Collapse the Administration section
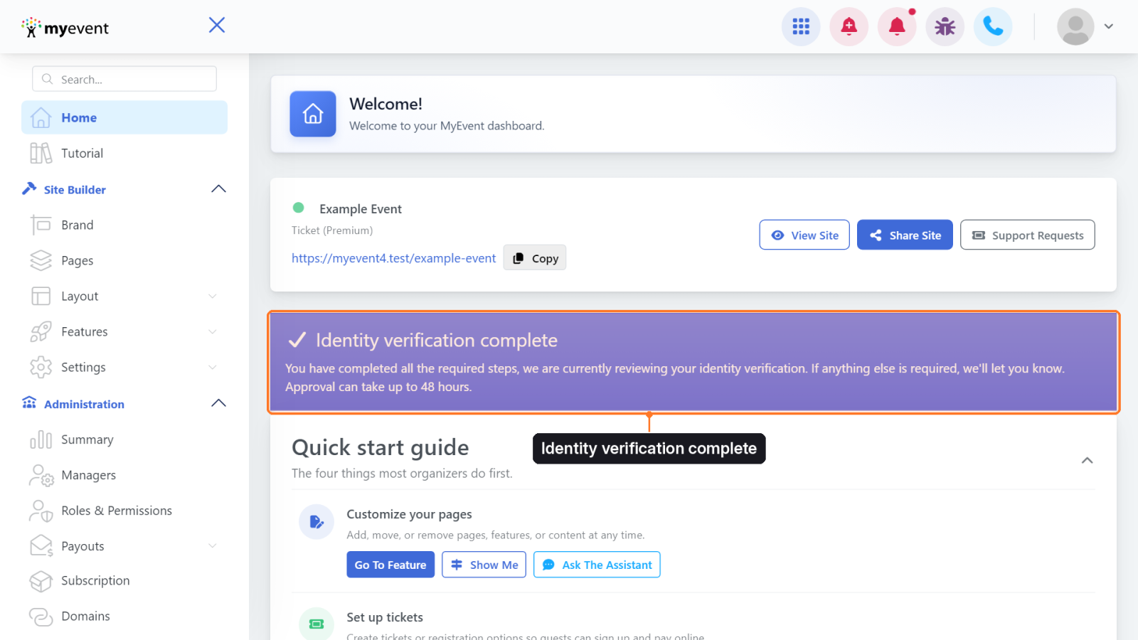 tap(218, 403)
